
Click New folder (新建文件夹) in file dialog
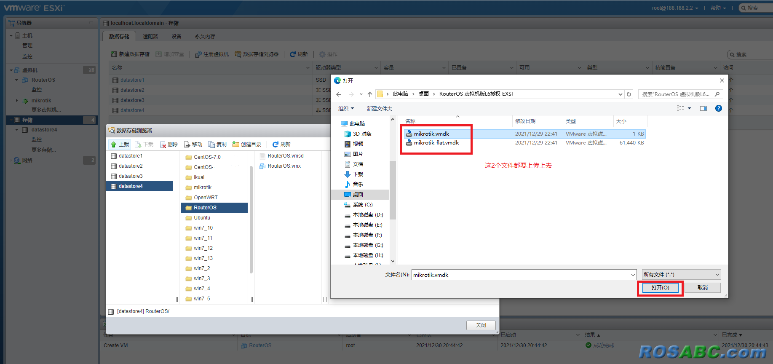click(379, 109)
